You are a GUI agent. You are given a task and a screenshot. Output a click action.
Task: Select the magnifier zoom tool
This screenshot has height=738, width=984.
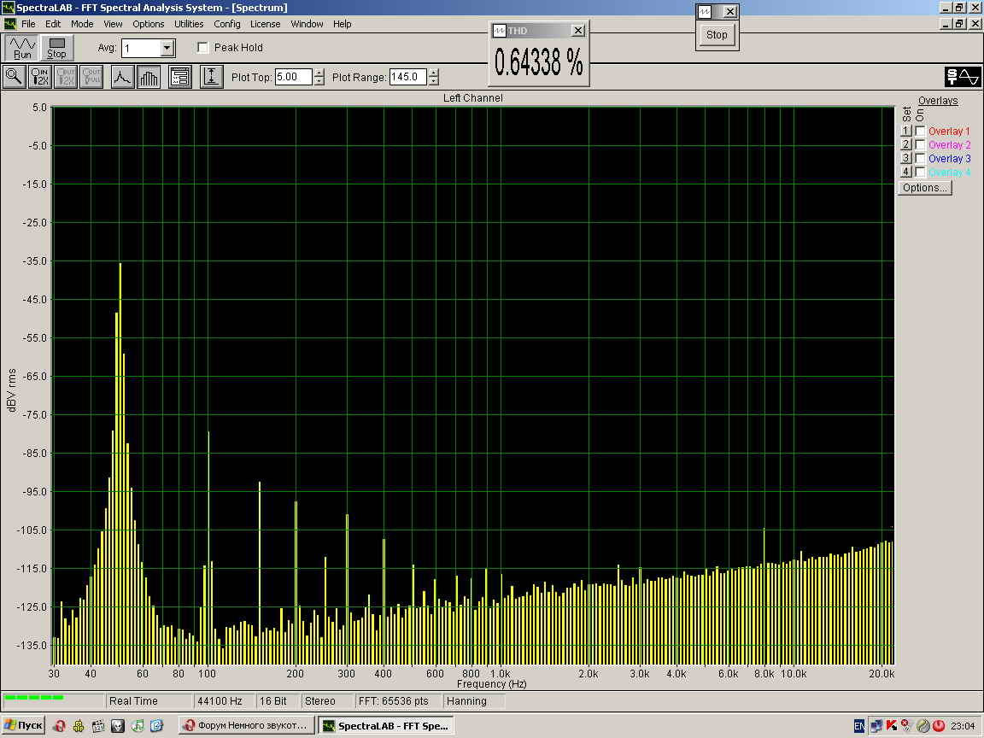click(15, 77)
